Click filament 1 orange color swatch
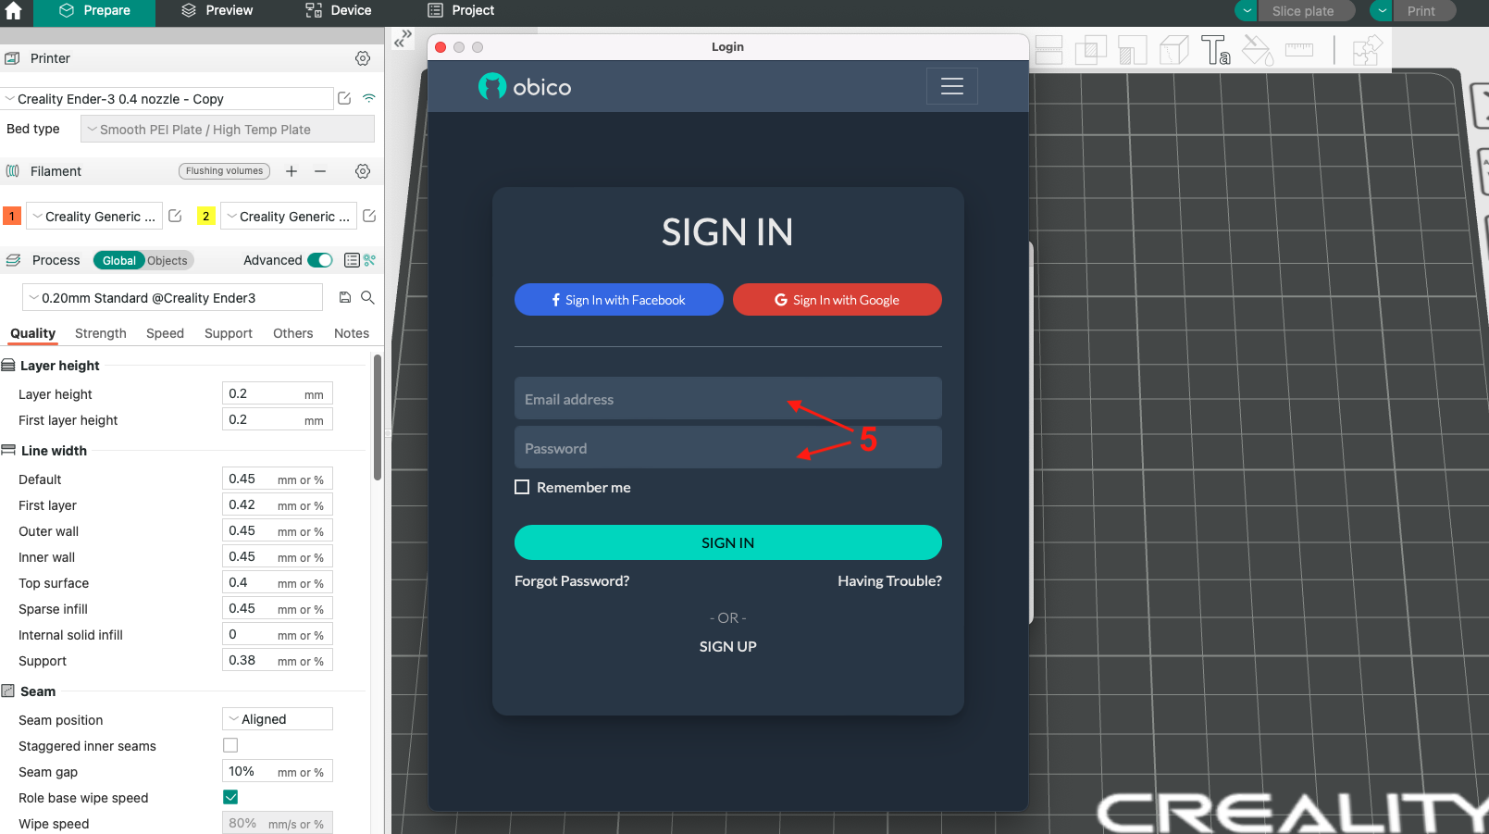 [12, 216]
